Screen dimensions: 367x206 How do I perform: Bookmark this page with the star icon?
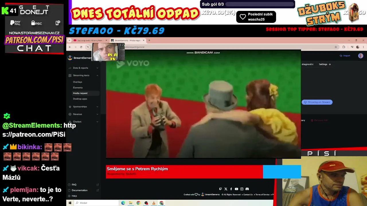click(x=336, y=47)
